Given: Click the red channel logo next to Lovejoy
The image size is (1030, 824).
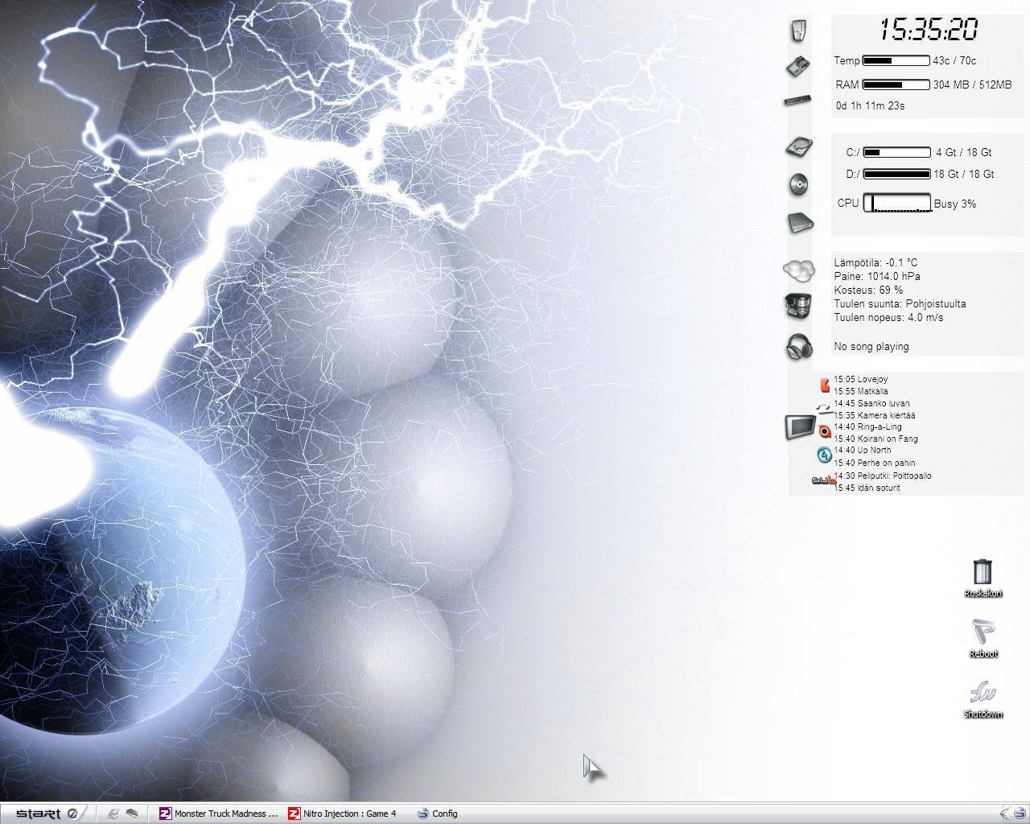Looking at the screenshot, I should (x=825, y=385).
